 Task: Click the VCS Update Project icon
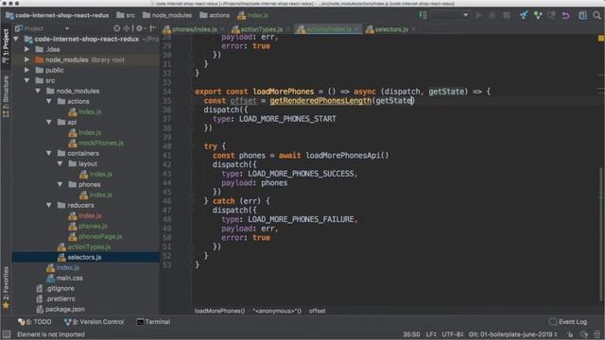[524, 15]
